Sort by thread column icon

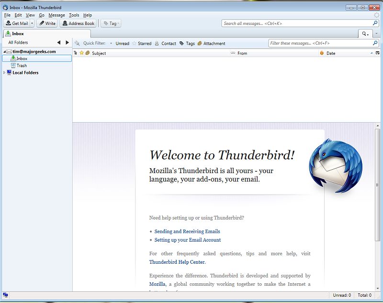click(x=76, y=53)
